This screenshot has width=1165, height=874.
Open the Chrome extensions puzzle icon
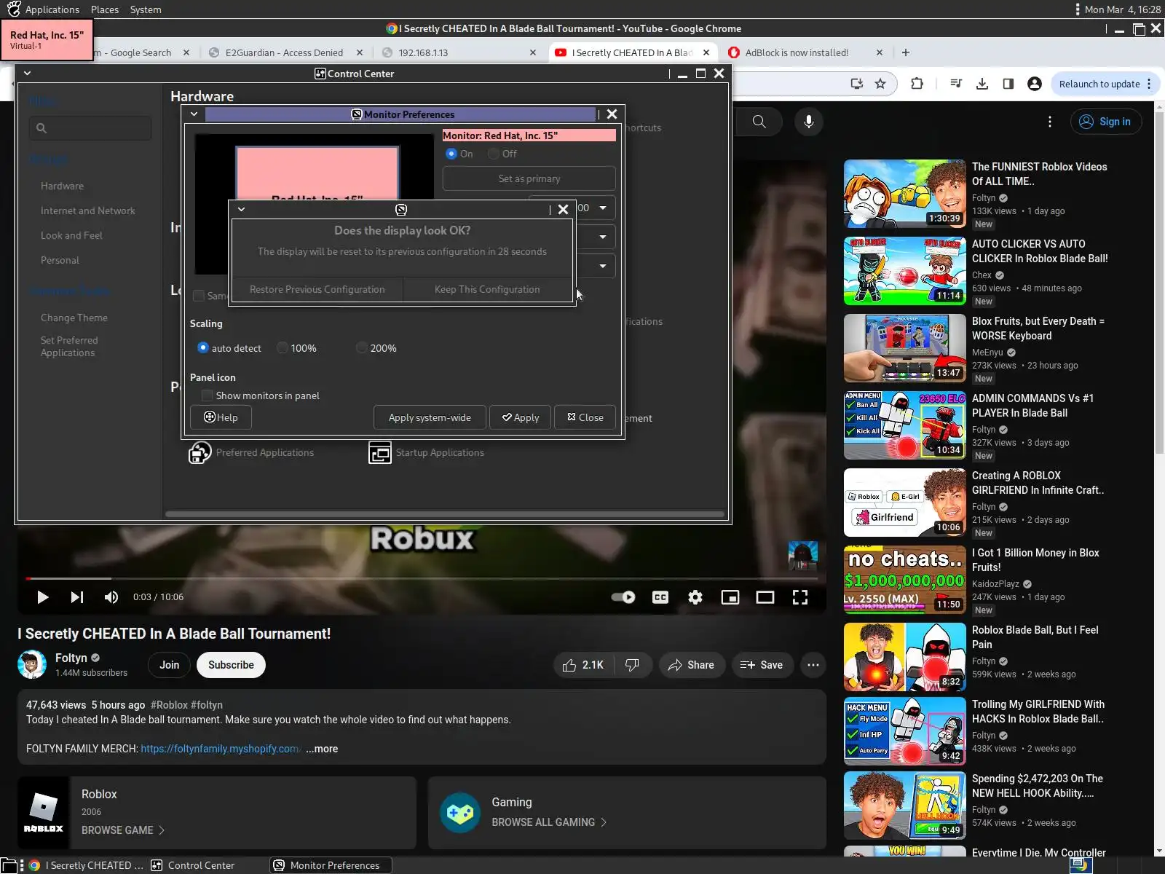tap(917, 84)
